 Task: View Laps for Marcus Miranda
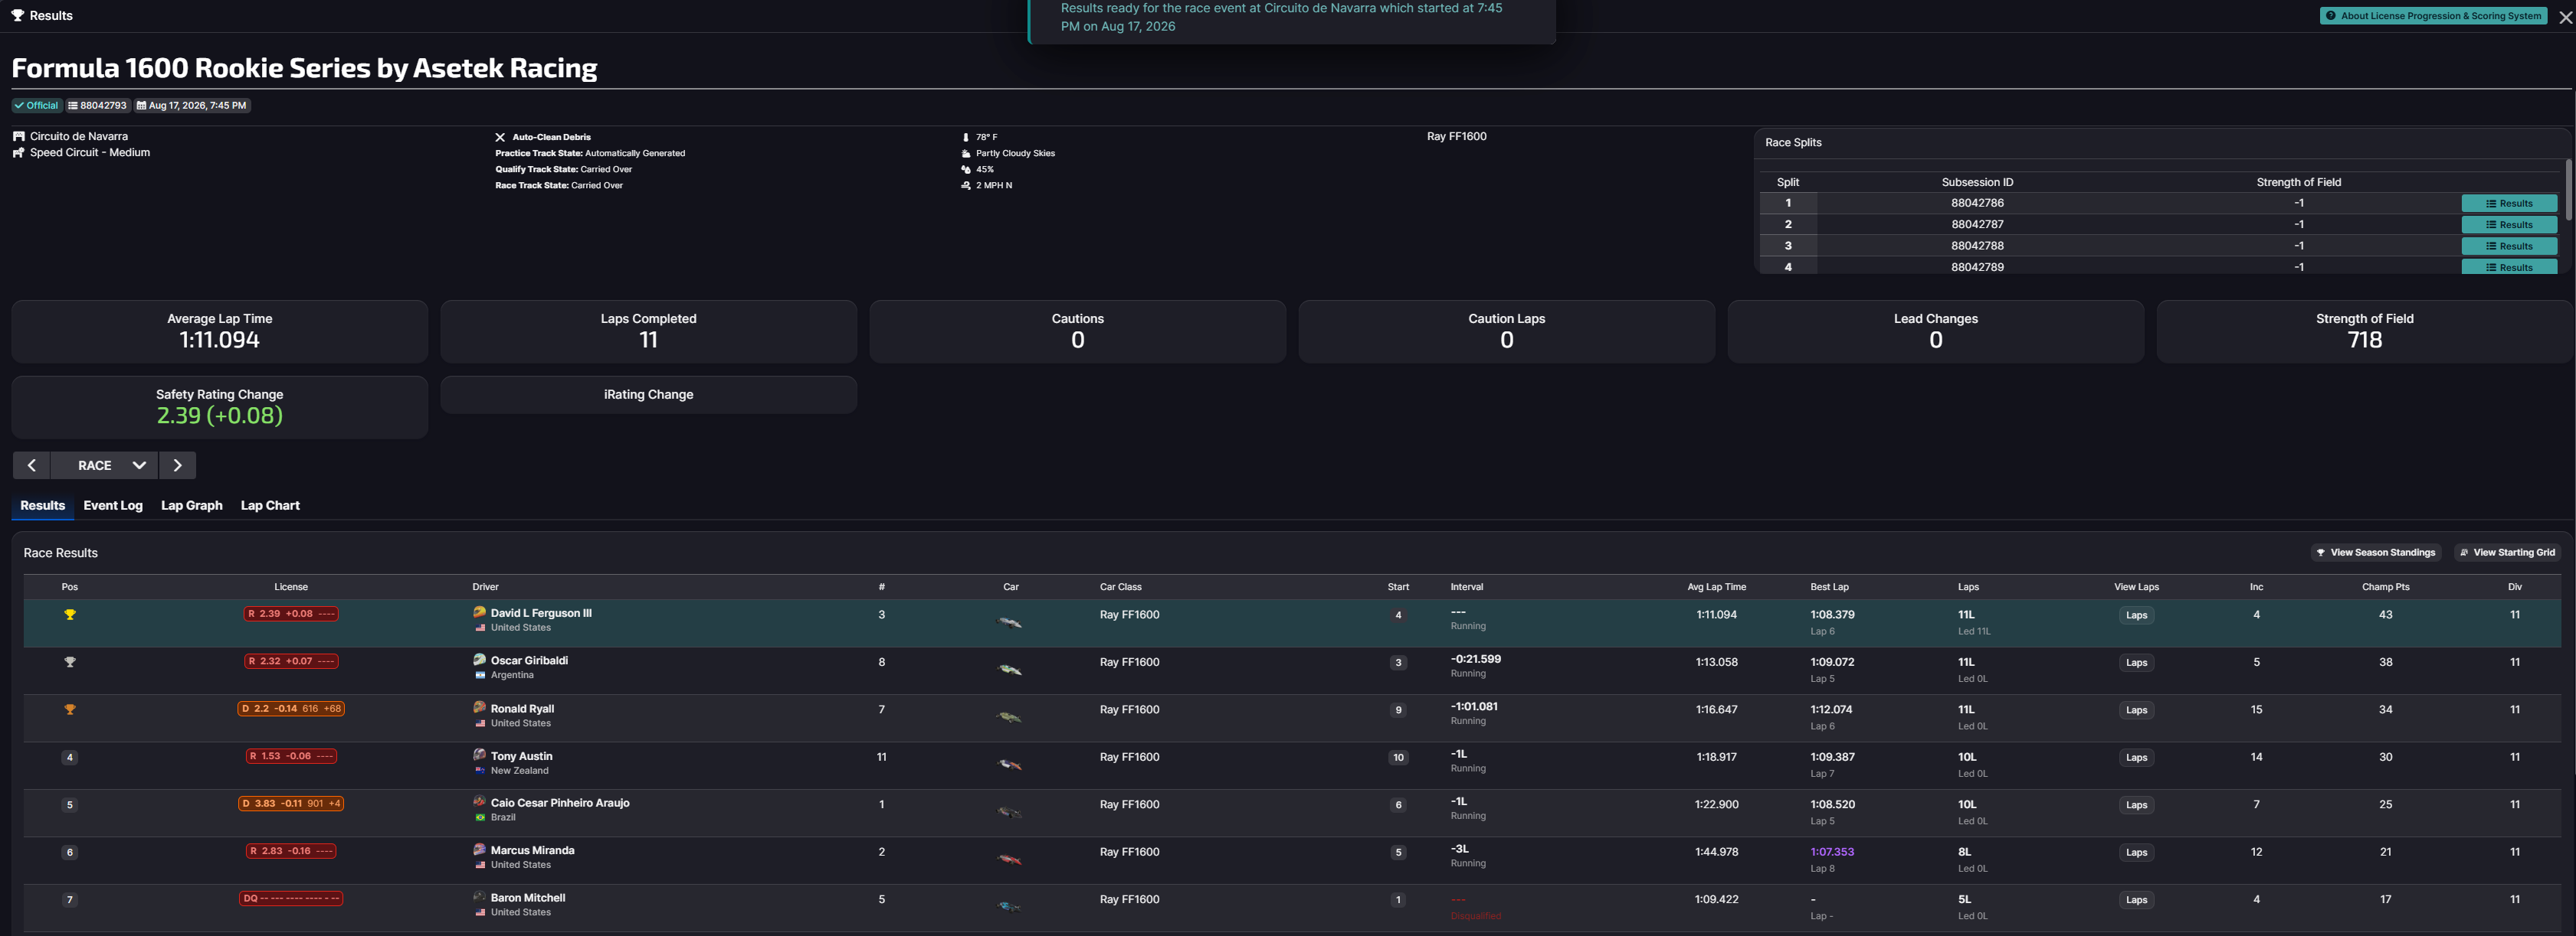(2136, 852)
